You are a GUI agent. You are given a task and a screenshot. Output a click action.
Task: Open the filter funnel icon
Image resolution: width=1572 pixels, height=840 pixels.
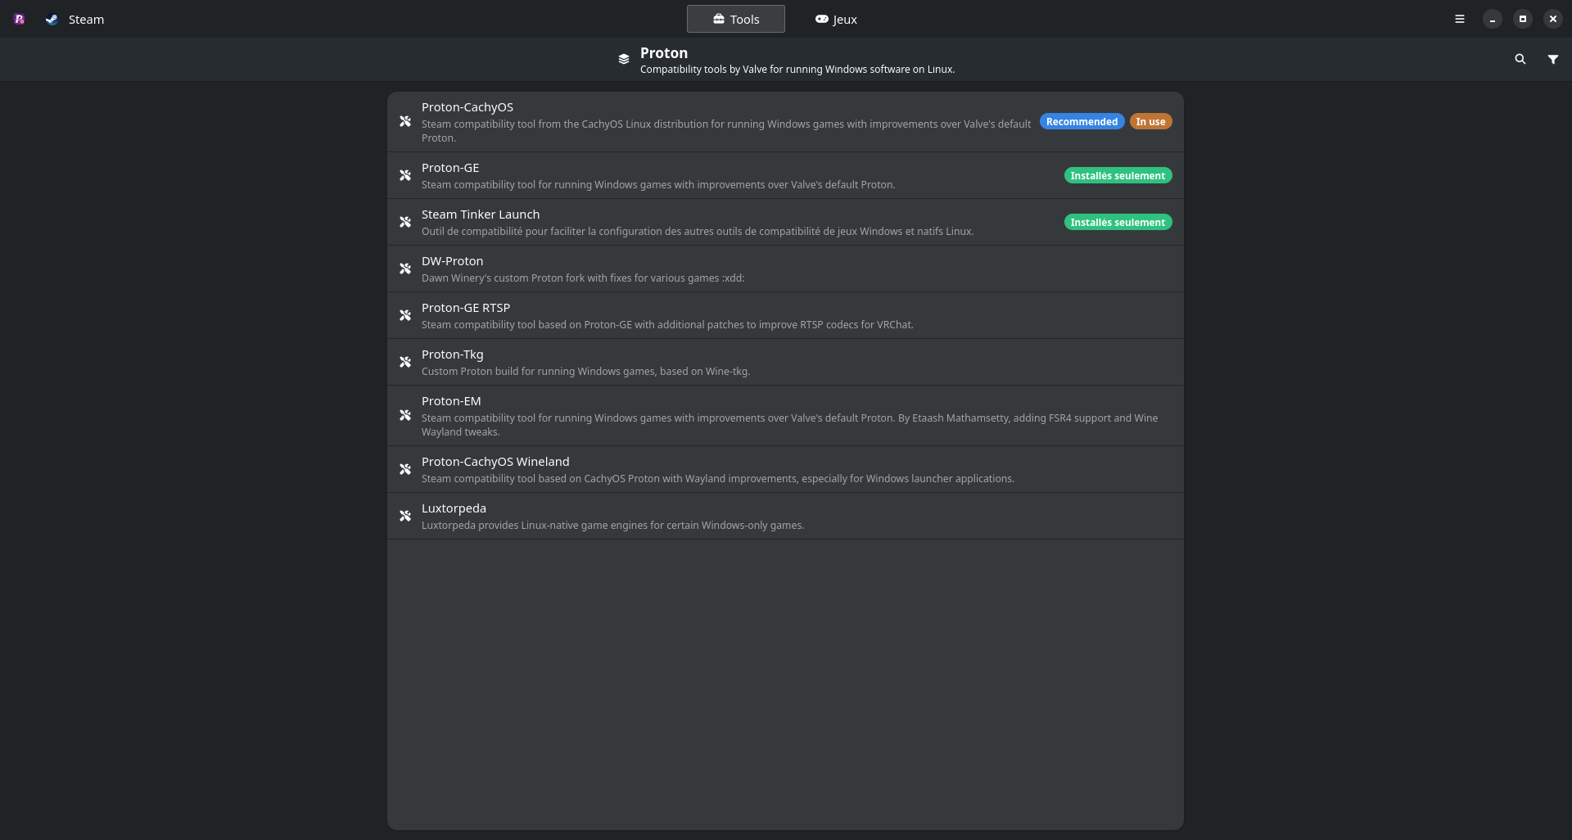pyautogui.click(x=1553, y=59)
